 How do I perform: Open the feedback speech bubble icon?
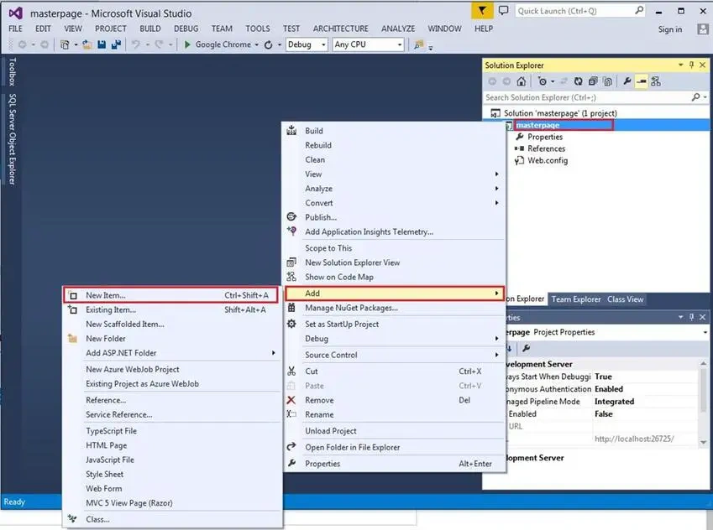(503, 10)
